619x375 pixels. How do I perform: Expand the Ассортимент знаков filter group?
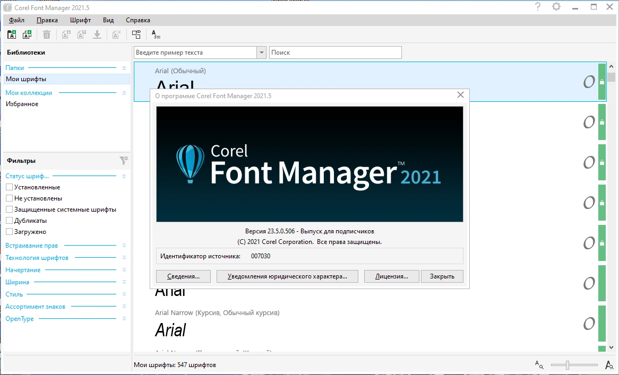pos(124,307)
